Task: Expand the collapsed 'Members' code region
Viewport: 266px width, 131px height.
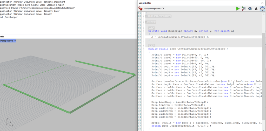Action: tap(151, 22)
